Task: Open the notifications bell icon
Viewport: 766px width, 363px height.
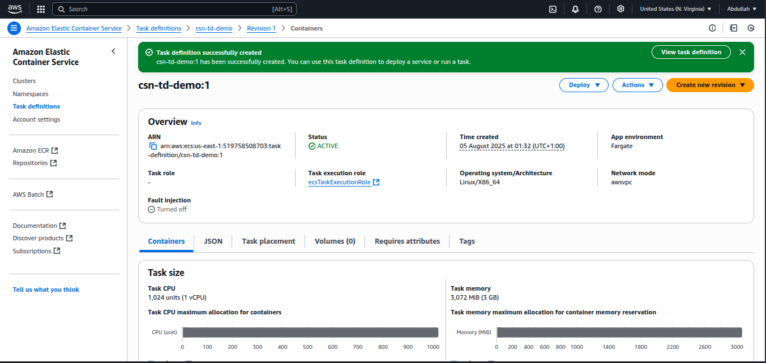Action: [x=575, y=9]
